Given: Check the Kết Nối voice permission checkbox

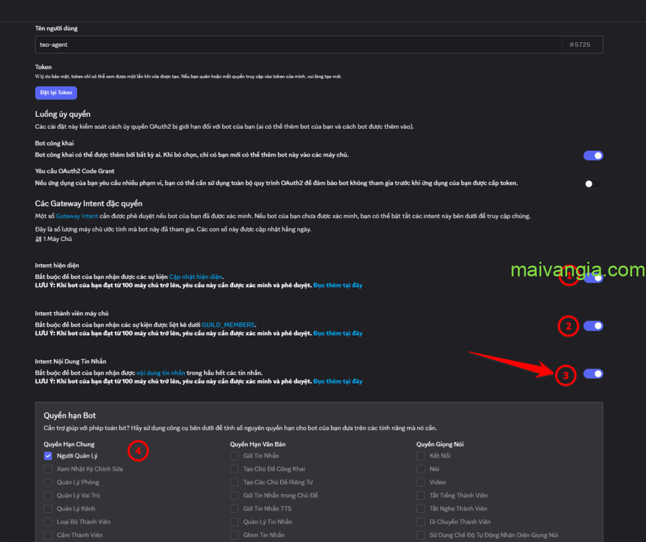Looking at the screenshot, I should click(x=421, y=456).
